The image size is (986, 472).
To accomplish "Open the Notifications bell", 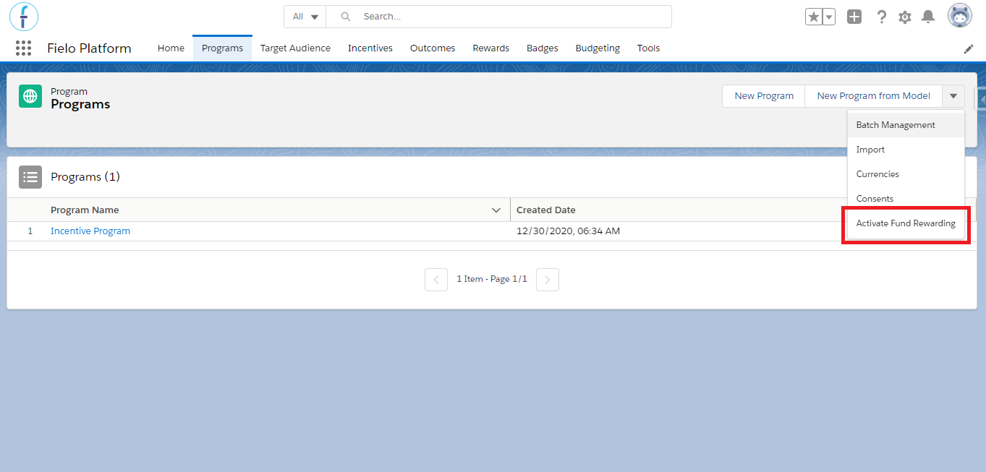I will [x=928, y=17].
